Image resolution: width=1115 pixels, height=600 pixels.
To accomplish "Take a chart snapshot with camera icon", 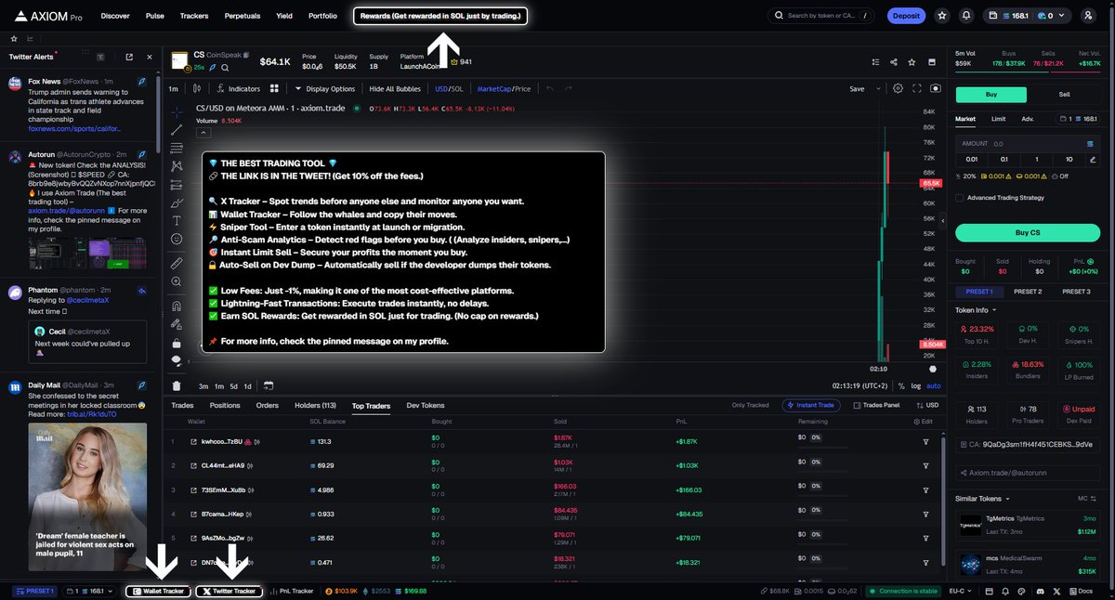I will click(935, 88).
